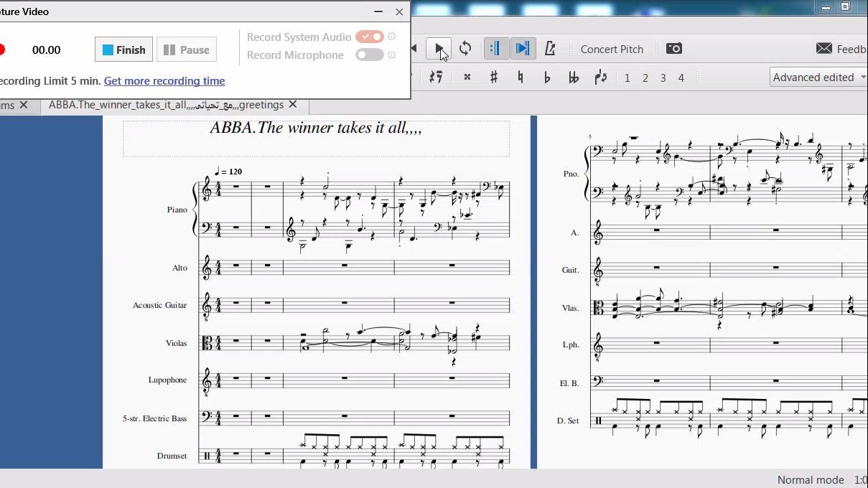The image size is (868, 488).
Task: Close the capture video window
Action: point(399,11)
